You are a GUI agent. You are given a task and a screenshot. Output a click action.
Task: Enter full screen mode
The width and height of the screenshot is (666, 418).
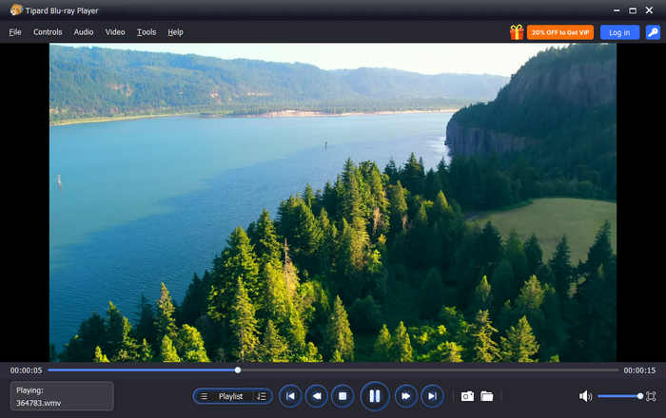pyautogui.click(x=651, y=396)
